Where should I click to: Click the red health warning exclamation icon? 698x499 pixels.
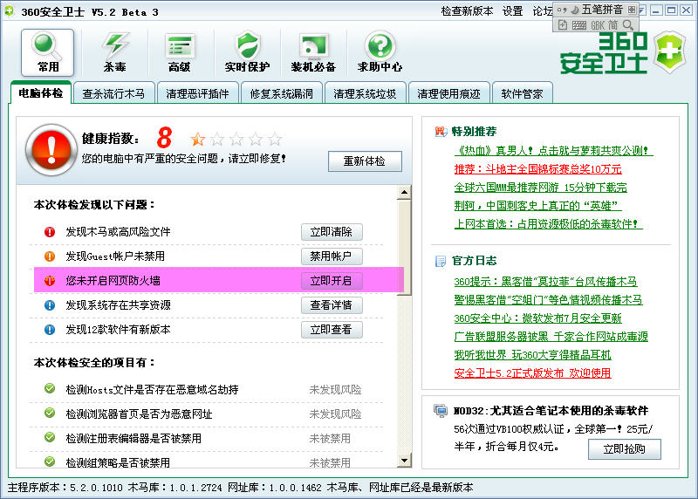(51, 149)
